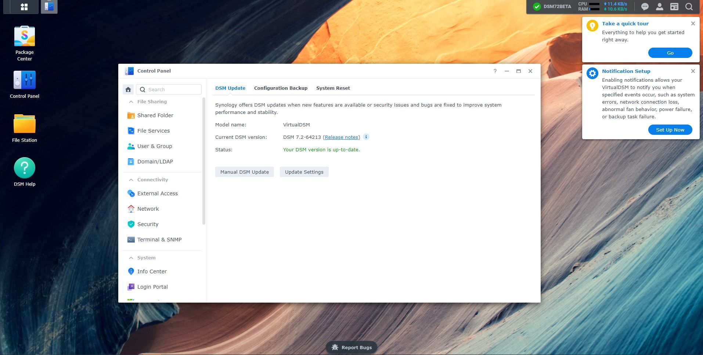Launch Control Panel desktop icon

click(25, 85)
